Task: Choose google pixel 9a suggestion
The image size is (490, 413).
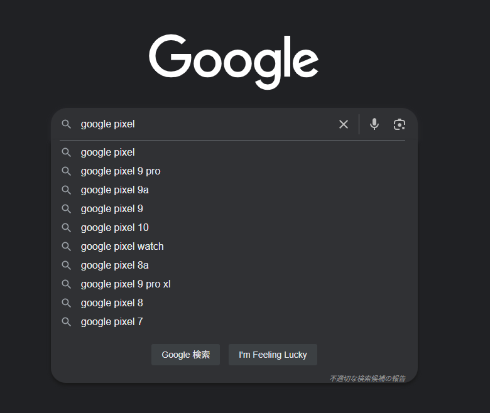Action: point(234,190)
